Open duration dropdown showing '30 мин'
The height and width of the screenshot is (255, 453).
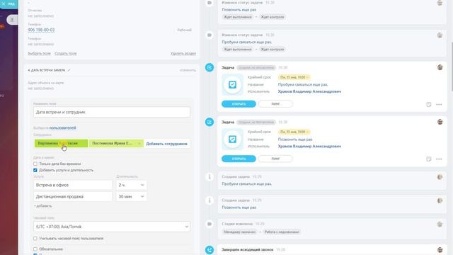(132, 197)
